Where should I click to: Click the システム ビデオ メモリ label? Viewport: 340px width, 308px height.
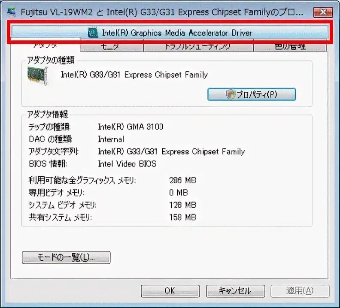click(x=62, y=205)
